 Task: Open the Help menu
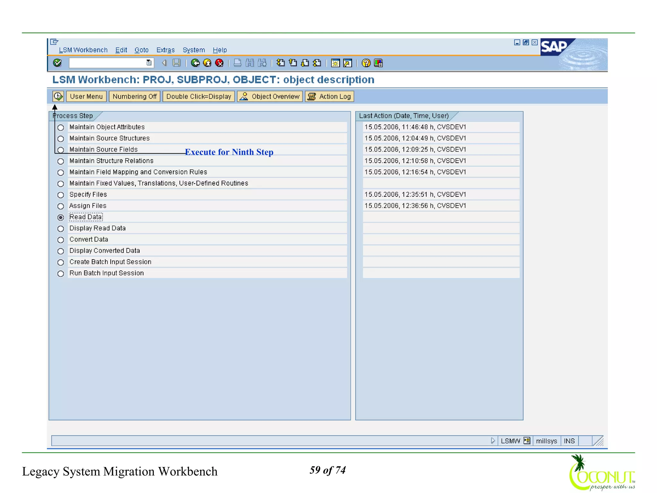click(x=220, y=50)
